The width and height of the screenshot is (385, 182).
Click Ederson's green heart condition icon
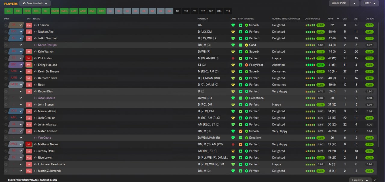(x=233, y=25)
